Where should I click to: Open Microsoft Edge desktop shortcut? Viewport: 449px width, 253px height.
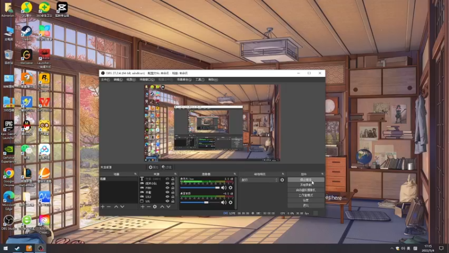(9, 201)
